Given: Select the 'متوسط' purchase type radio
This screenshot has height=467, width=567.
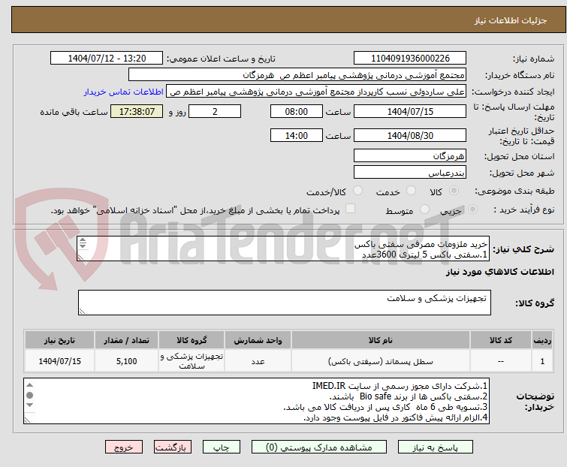Looking at the screenshot, I should click(424, 209).
